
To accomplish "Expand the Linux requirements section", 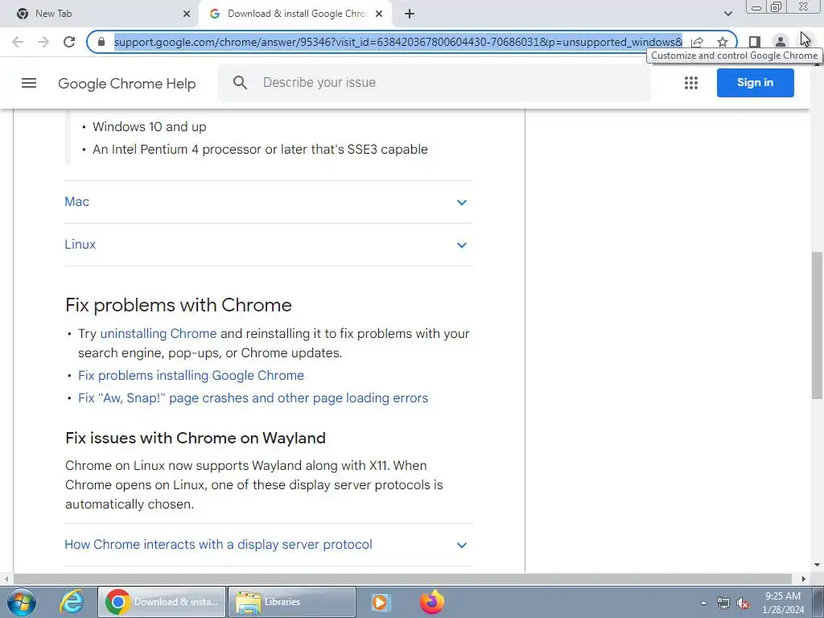I will click(x=268, y=245).
